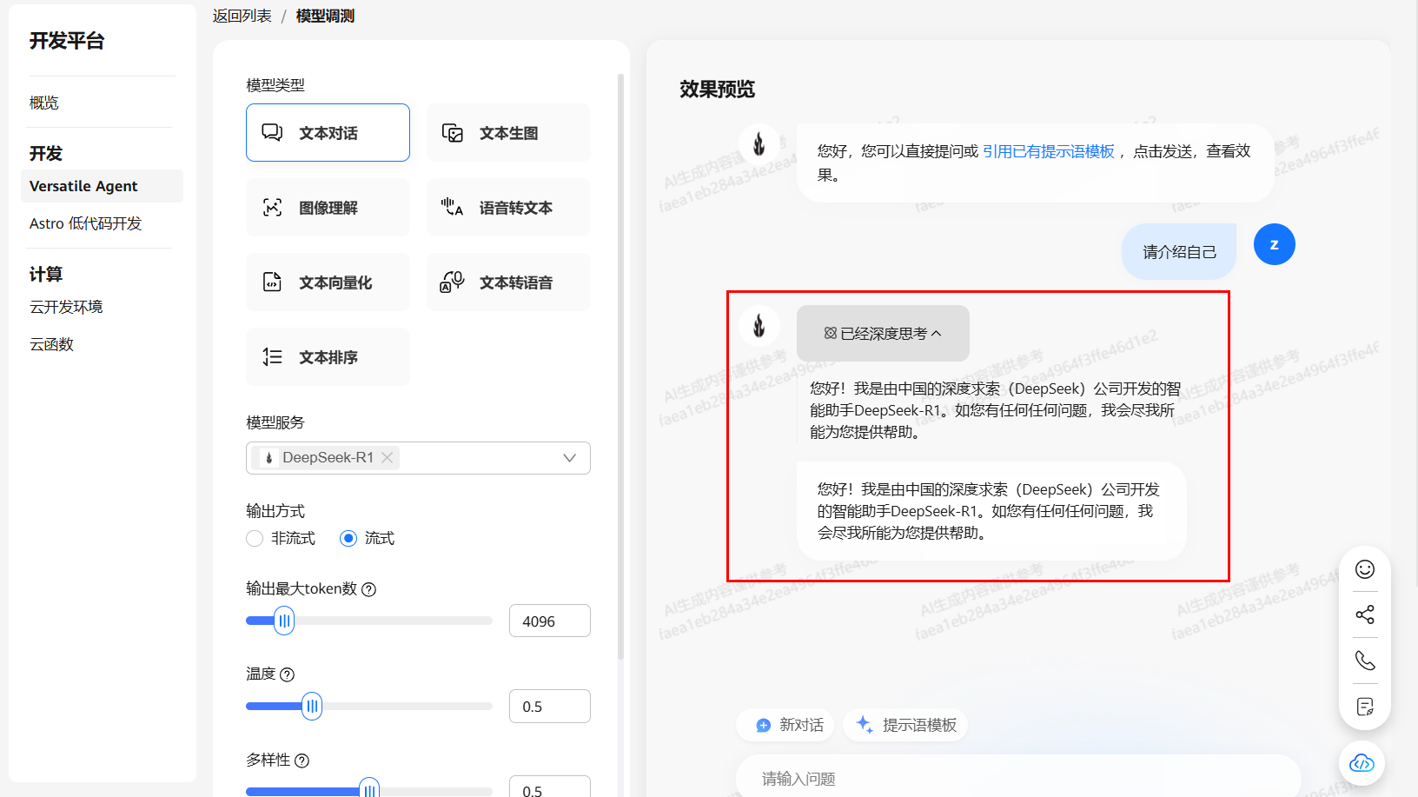
Task: Show help tooltip for 温度
Action: click(288, 674)
